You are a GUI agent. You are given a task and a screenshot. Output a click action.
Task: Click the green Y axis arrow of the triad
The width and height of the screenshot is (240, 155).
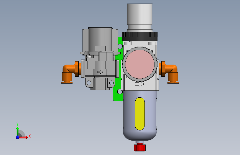coord(17,131)
